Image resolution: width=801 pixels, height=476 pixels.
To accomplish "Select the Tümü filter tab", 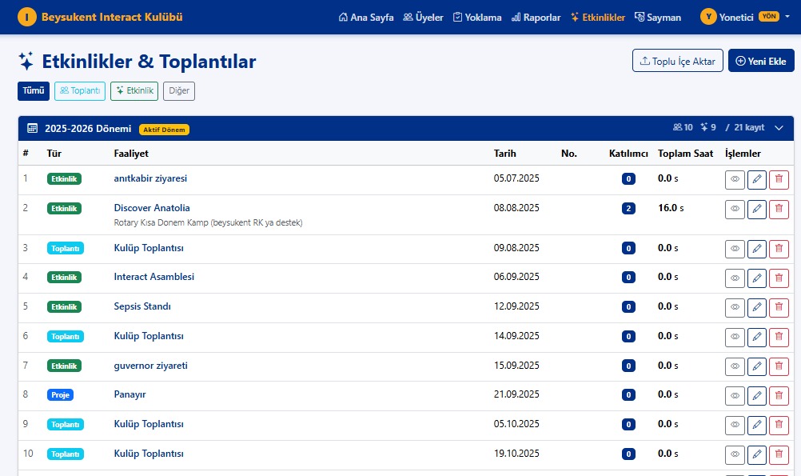I will pos(33,90).
